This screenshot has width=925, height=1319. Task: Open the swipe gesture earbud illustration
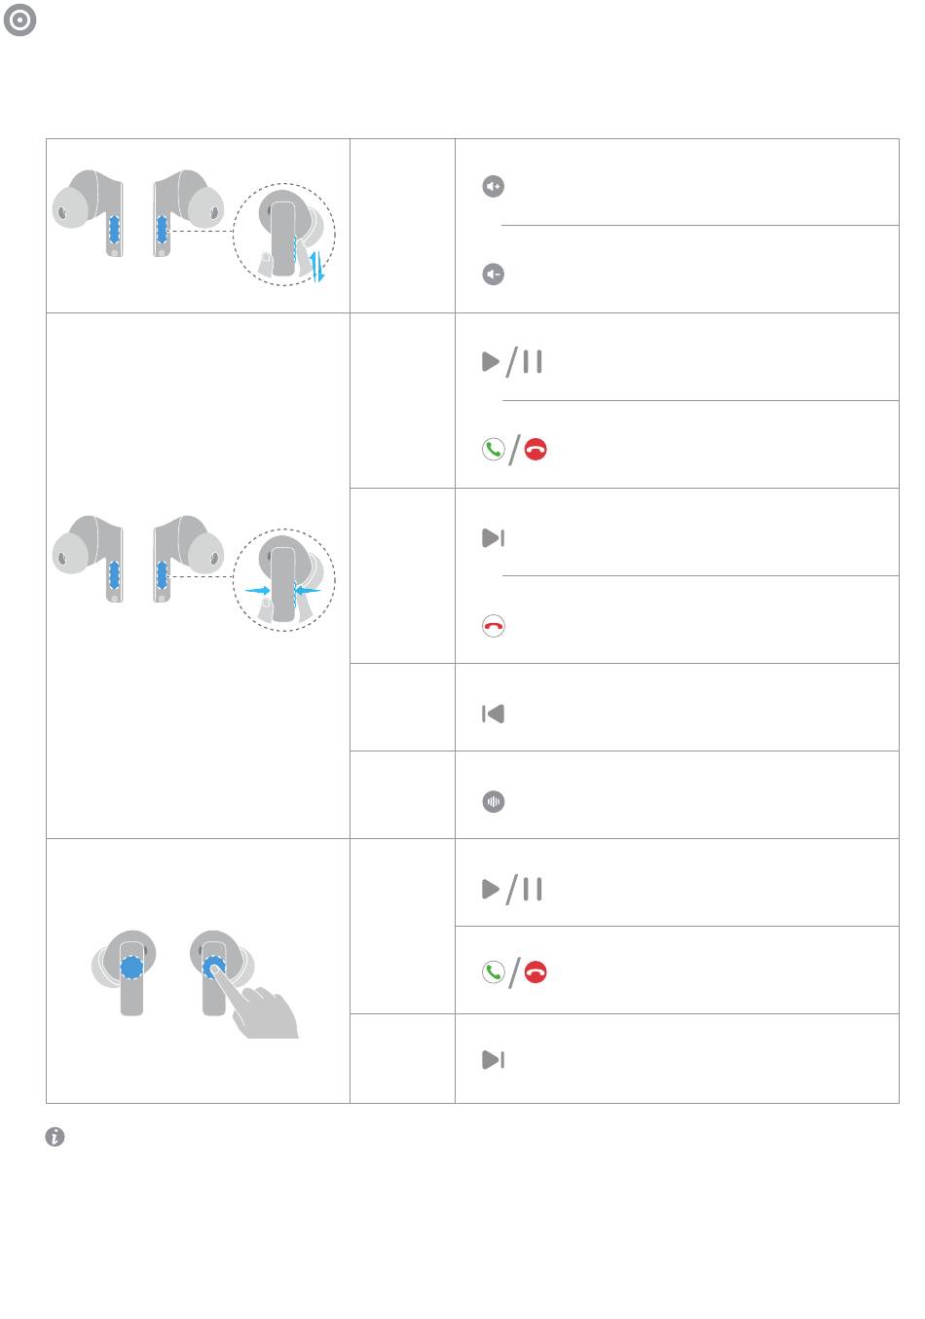click(193, 226)
